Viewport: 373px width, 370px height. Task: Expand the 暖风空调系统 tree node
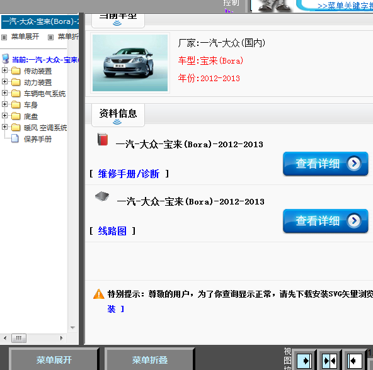pyautogui.click(x=4, y=127)
